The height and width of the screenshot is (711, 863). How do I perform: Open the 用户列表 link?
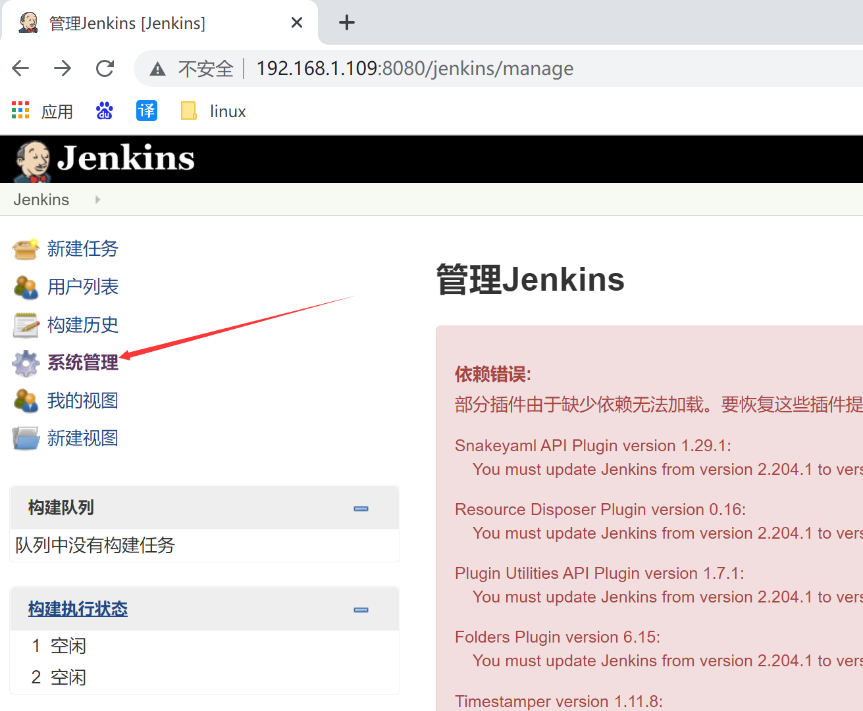coord(83,287)
